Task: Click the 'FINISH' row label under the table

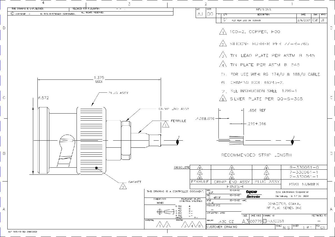Action: [235, 187]
